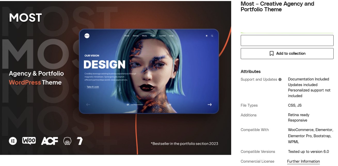
Task: Open the Pages menu item in preview
Action: (153, 36)
